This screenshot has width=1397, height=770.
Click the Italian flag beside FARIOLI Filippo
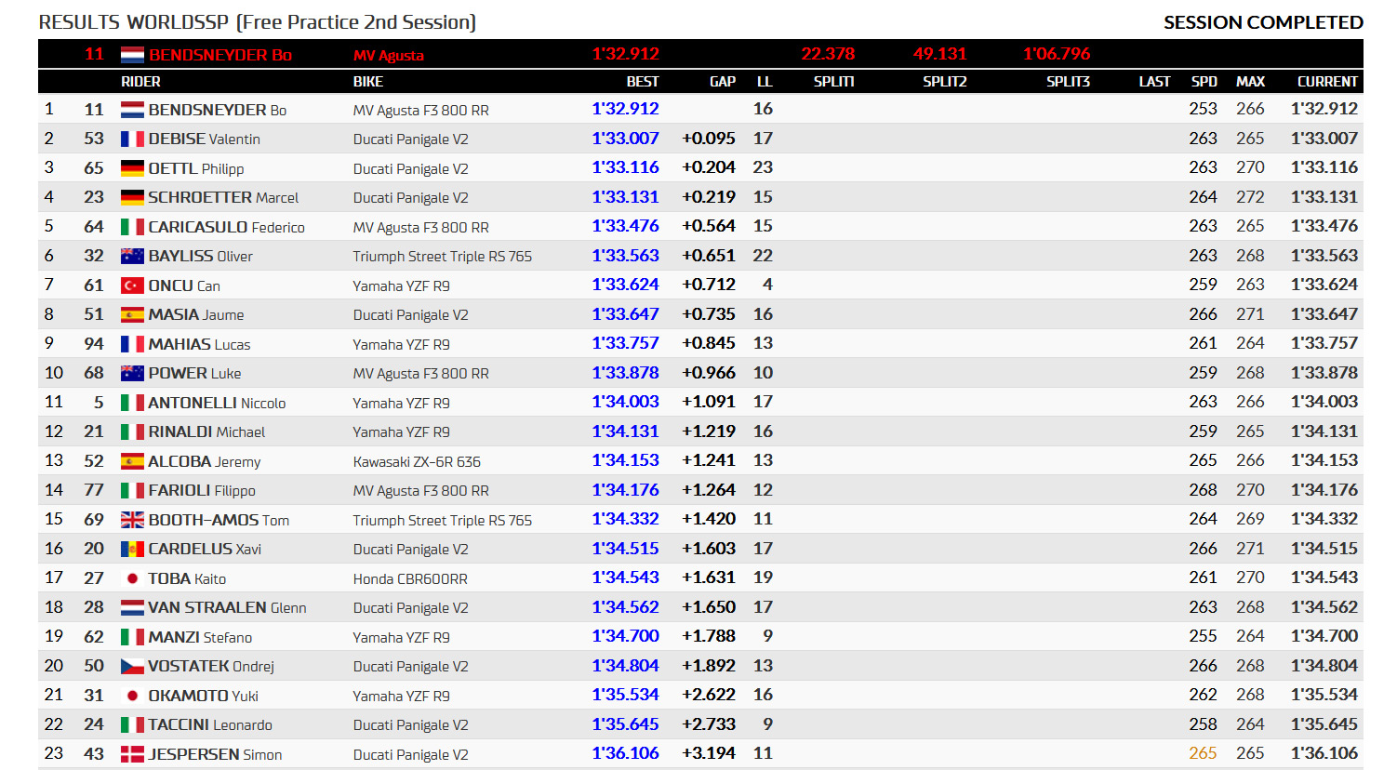132,490
